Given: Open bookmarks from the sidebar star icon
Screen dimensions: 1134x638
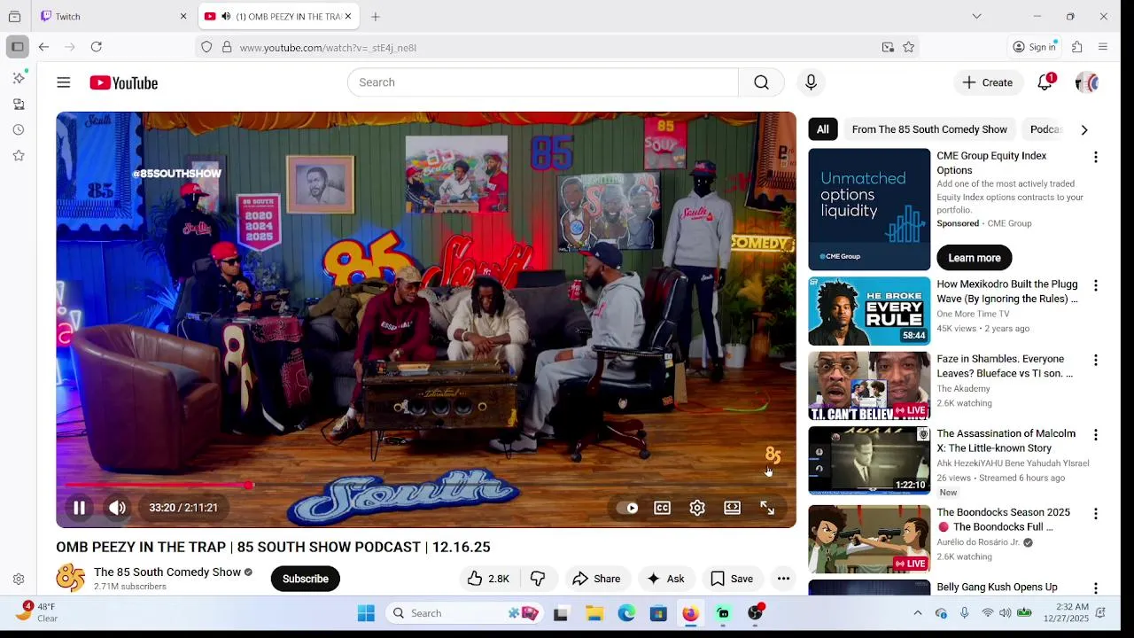Looking at the screenshot, I should click(19, 155).
